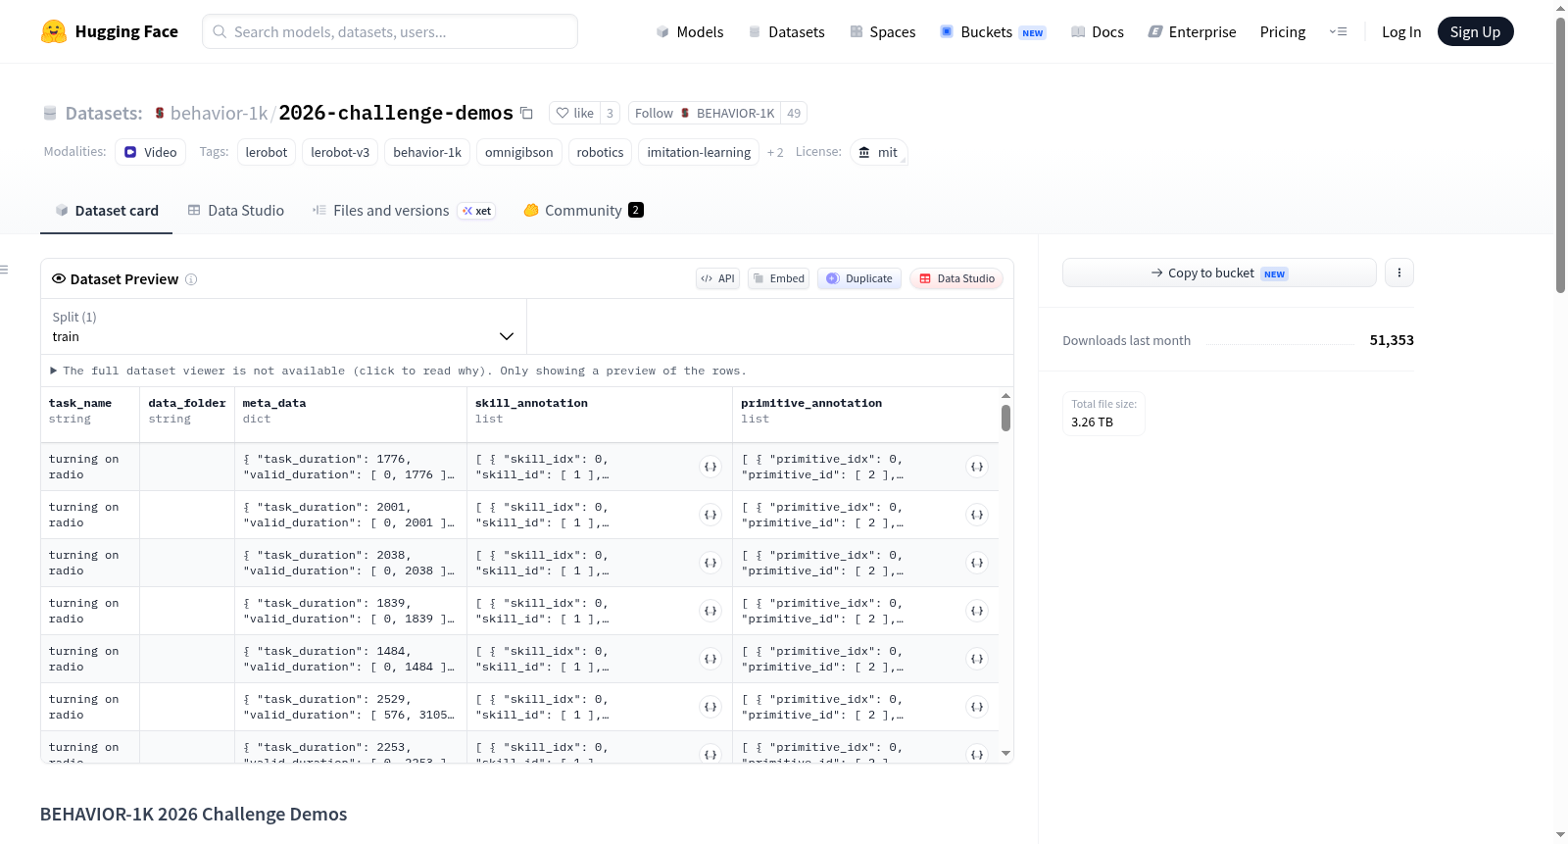Image resolution: width=1568 pixels, height=844 pixels.
Task: Expand skill_annotation cell in the 2001 duration row
Action: click(710, 515)
